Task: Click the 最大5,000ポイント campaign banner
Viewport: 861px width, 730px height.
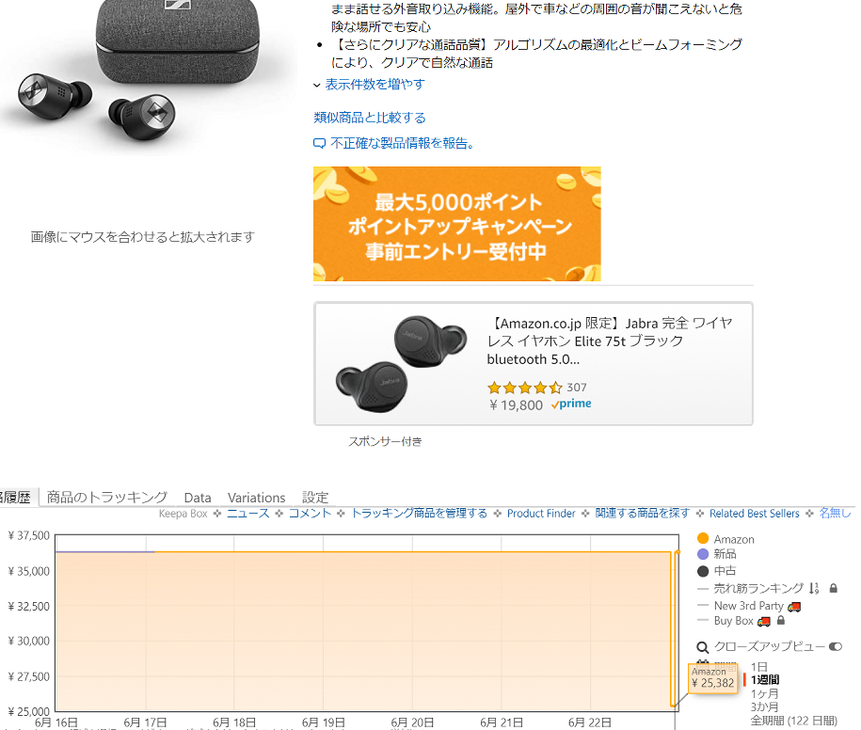Action: point(457,224)
